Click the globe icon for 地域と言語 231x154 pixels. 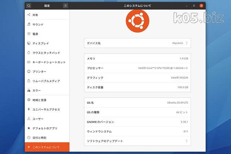tap(29, 100)
